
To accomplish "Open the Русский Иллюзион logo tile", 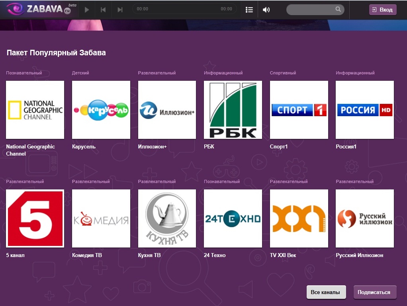I will pyautogui.click(x=365, y=218).
